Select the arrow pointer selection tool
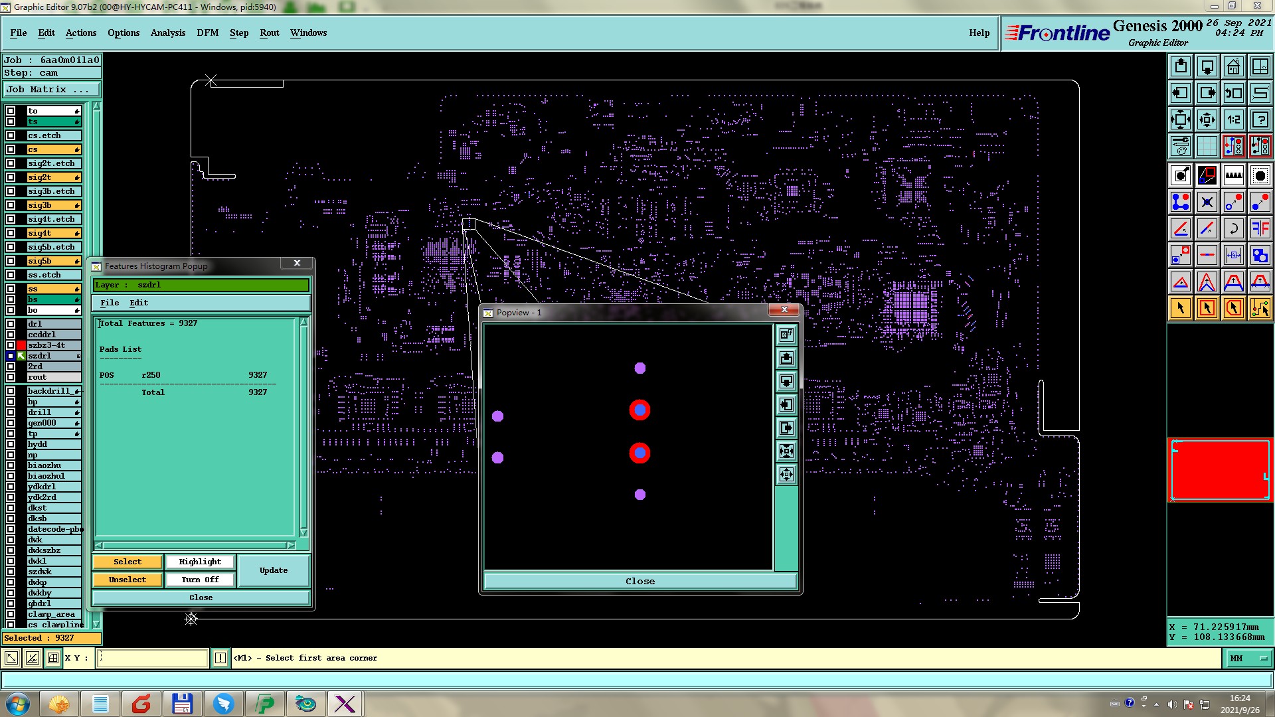Screen dimensions: 1275x717 tap(1180, 308)
